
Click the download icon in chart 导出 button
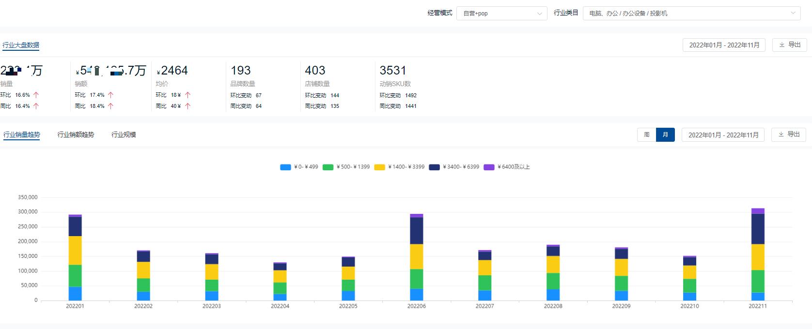tap(781, 135)
